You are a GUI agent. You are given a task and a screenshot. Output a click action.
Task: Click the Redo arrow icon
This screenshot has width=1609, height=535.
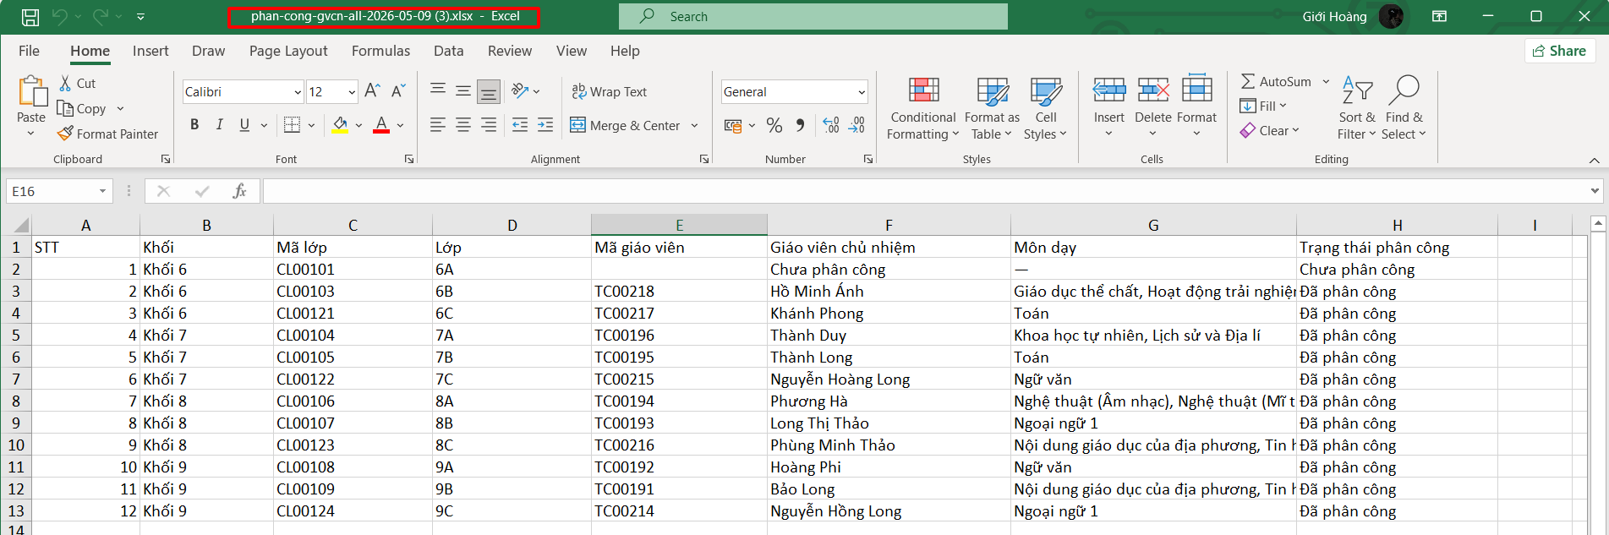100,16
